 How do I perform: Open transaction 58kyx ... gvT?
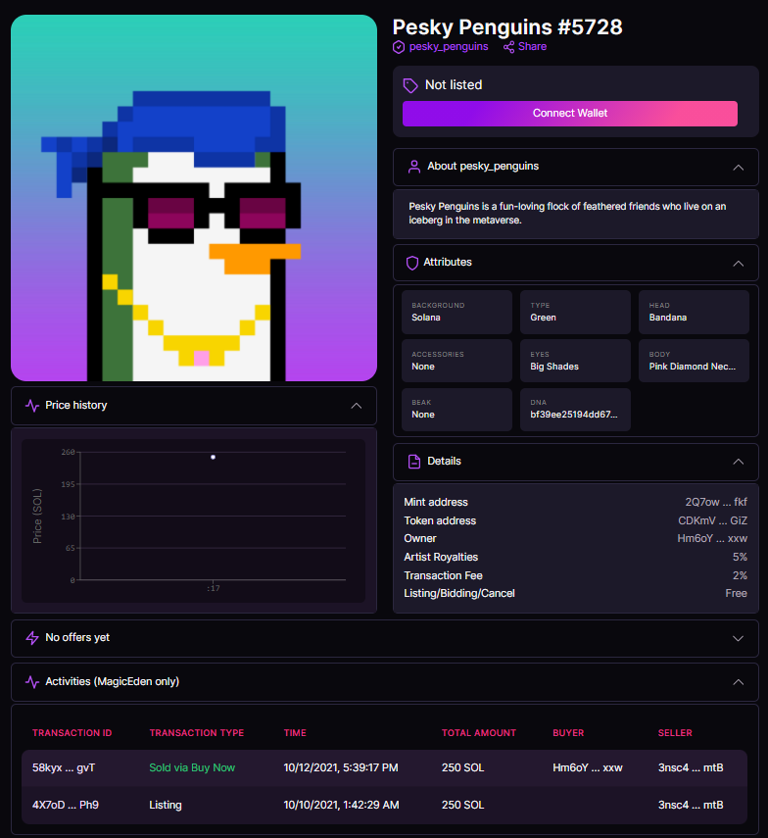64,768
